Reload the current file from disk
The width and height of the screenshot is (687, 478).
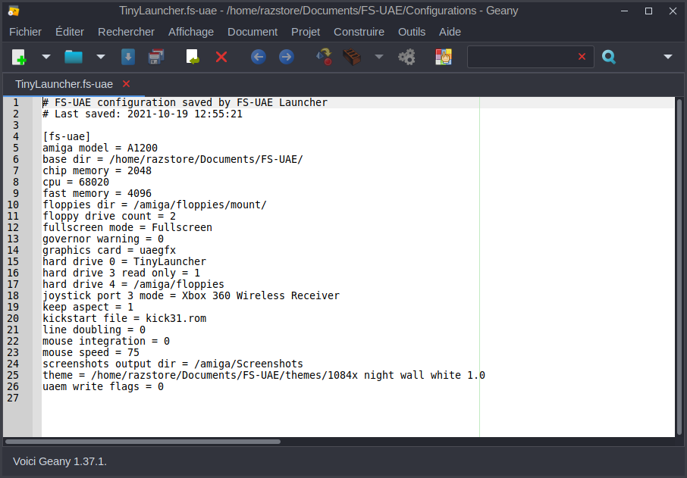pyautogui.click(x=193, y=57)
